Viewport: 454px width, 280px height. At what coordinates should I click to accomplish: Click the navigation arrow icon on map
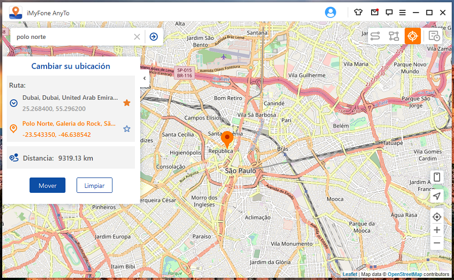pyautogui.click(x=437, y=196)
